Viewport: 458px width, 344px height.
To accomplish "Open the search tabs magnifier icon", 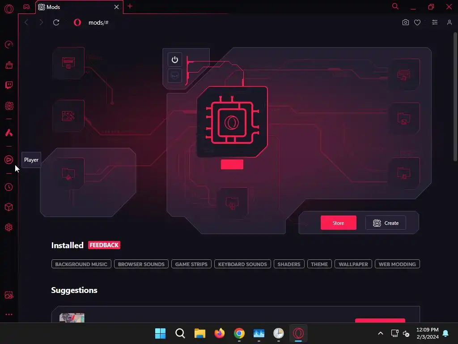I will point(395,6).
